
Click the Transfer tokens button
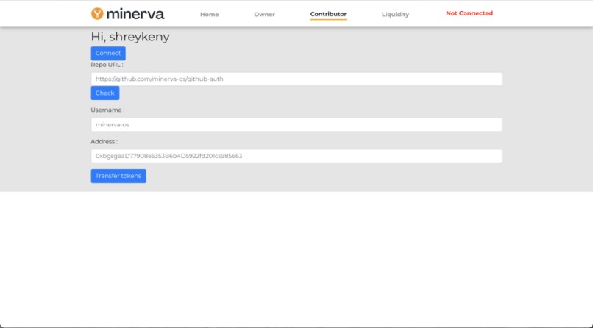pyautogui.click(x=118, y=176)
